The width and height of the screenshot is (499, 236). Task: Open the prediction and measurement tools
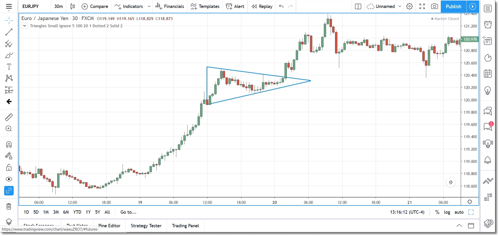(x=9, y=90)
